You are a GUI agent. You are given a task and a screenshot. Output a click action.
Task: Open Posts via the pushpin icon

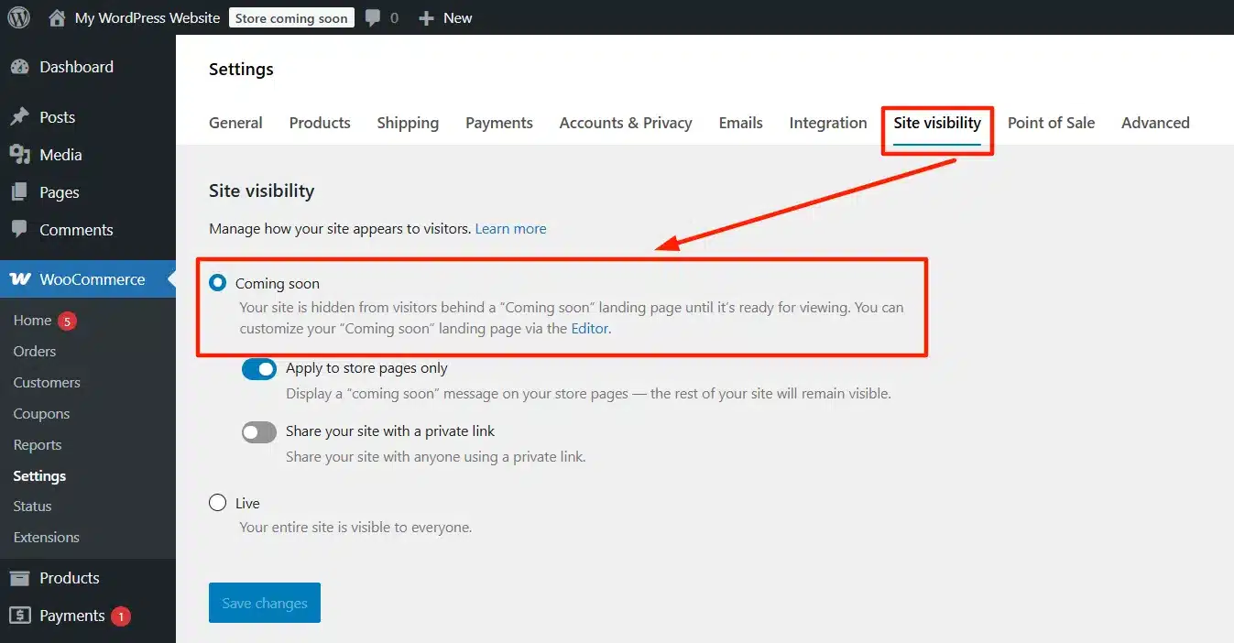click(x=20, y=116)
